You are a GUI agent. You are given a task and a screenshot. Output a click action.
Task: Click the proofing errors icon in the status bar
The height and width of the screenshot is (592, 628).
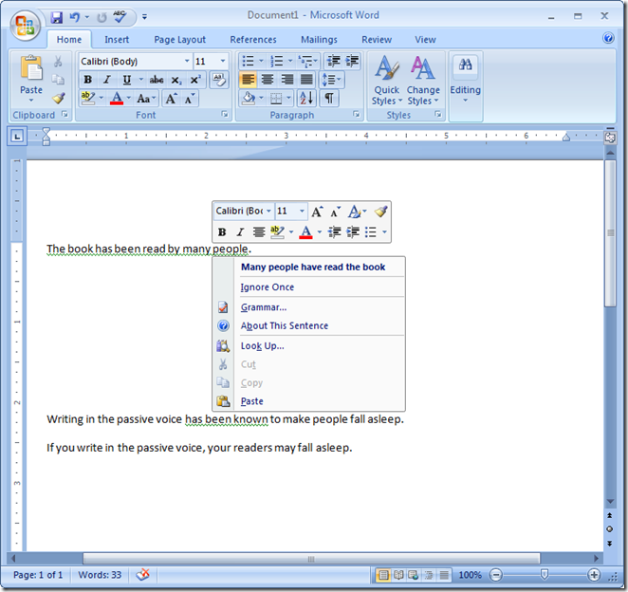(x=142, y=575)
